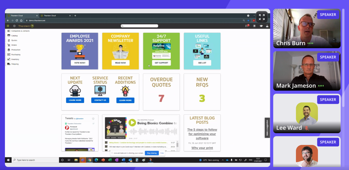Click the CONTACT US button

tap(100, 100)
